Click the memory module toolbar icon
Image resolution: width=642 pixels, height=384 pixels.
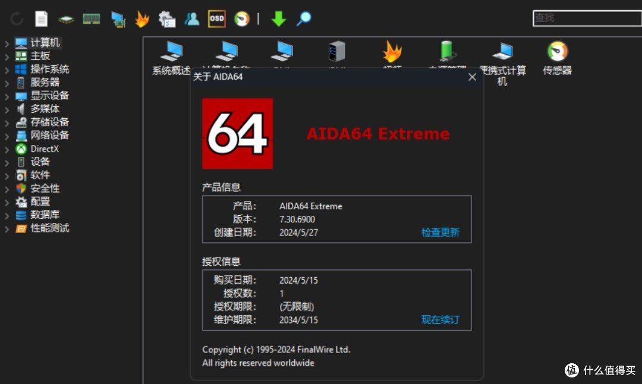tap(92, 19)
